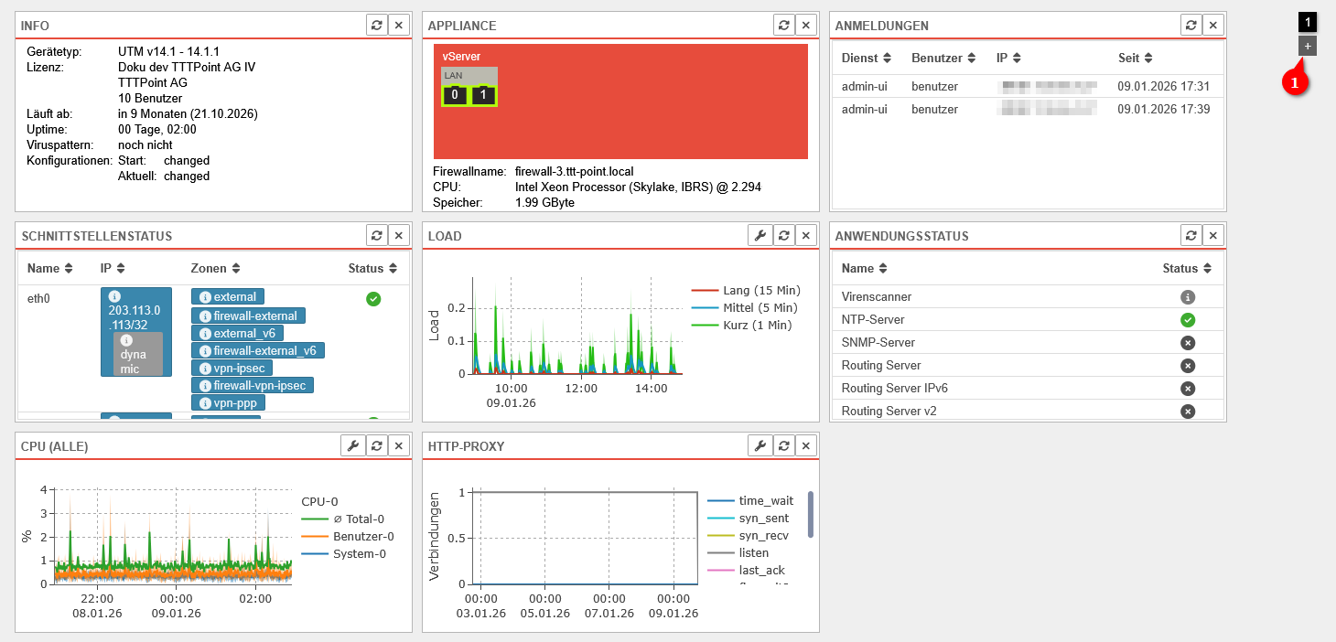Switch to dashboard tab 1

tap(1308, 22)
